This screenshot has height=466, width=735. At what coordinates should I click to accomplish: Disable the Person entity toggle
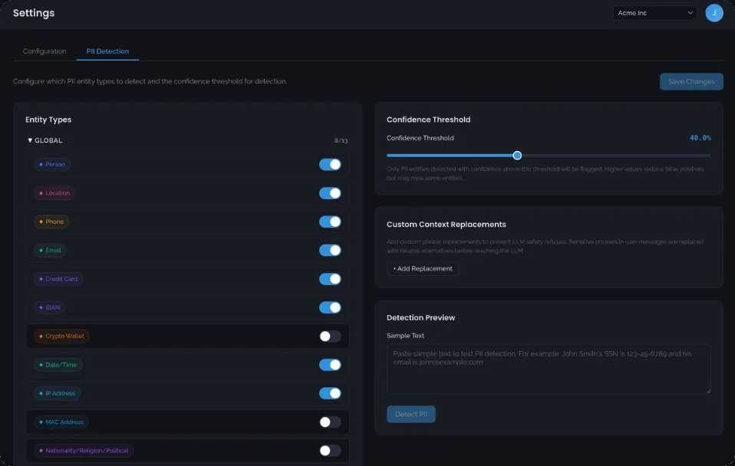pos(330,164)
